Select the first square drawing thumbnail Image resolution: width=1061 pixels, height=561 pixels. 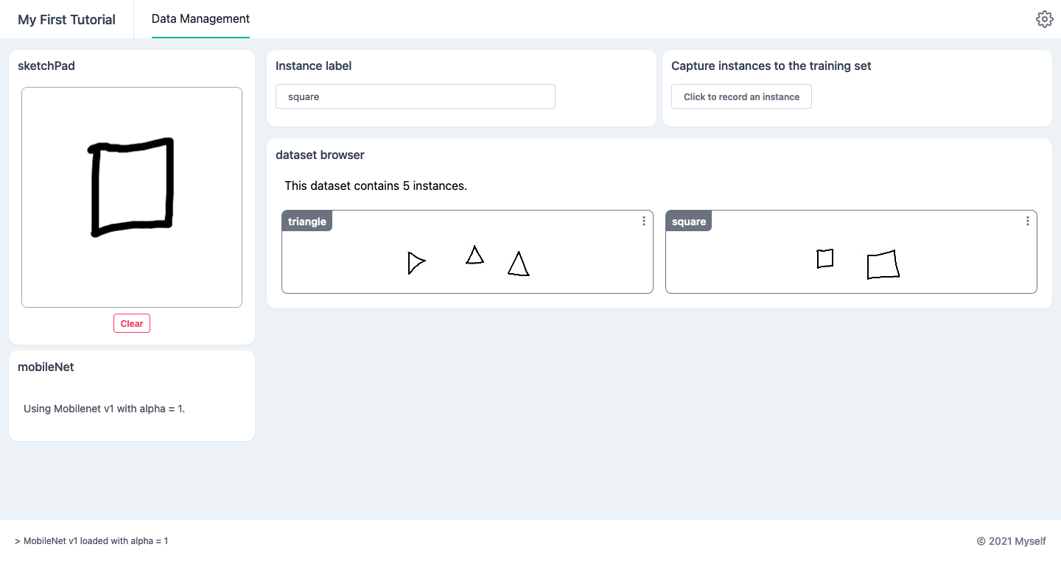coord(824,258)
